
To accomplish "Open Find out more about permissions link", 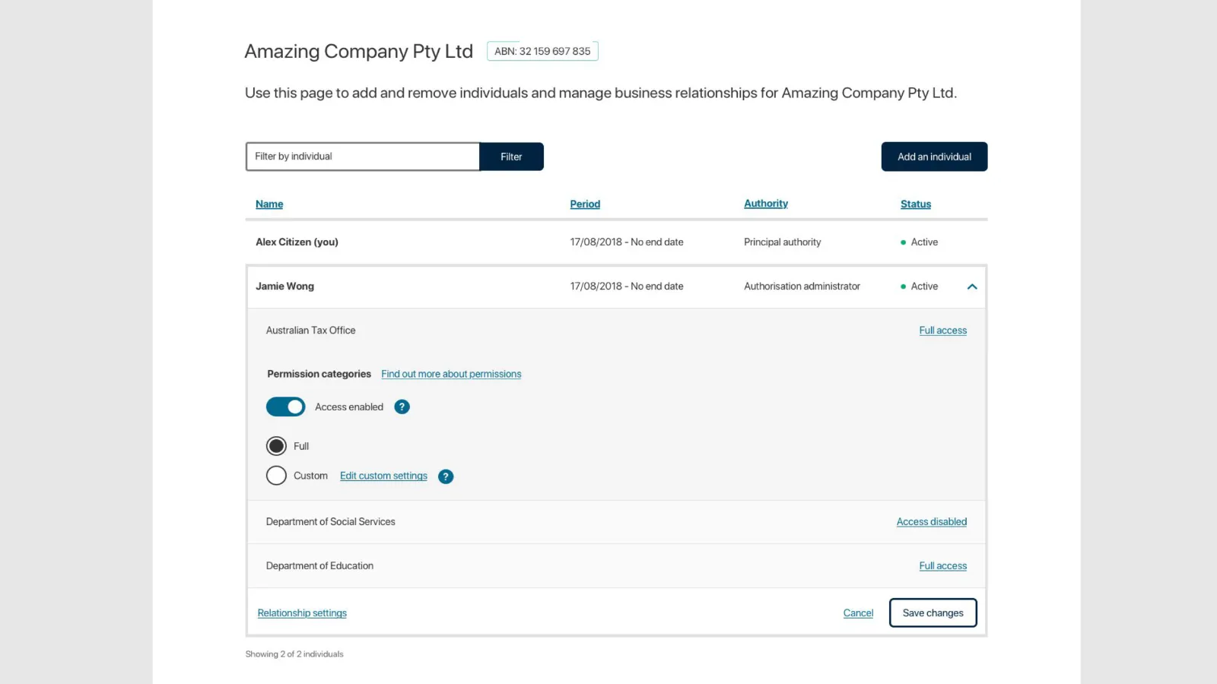I will click(451, 374).
